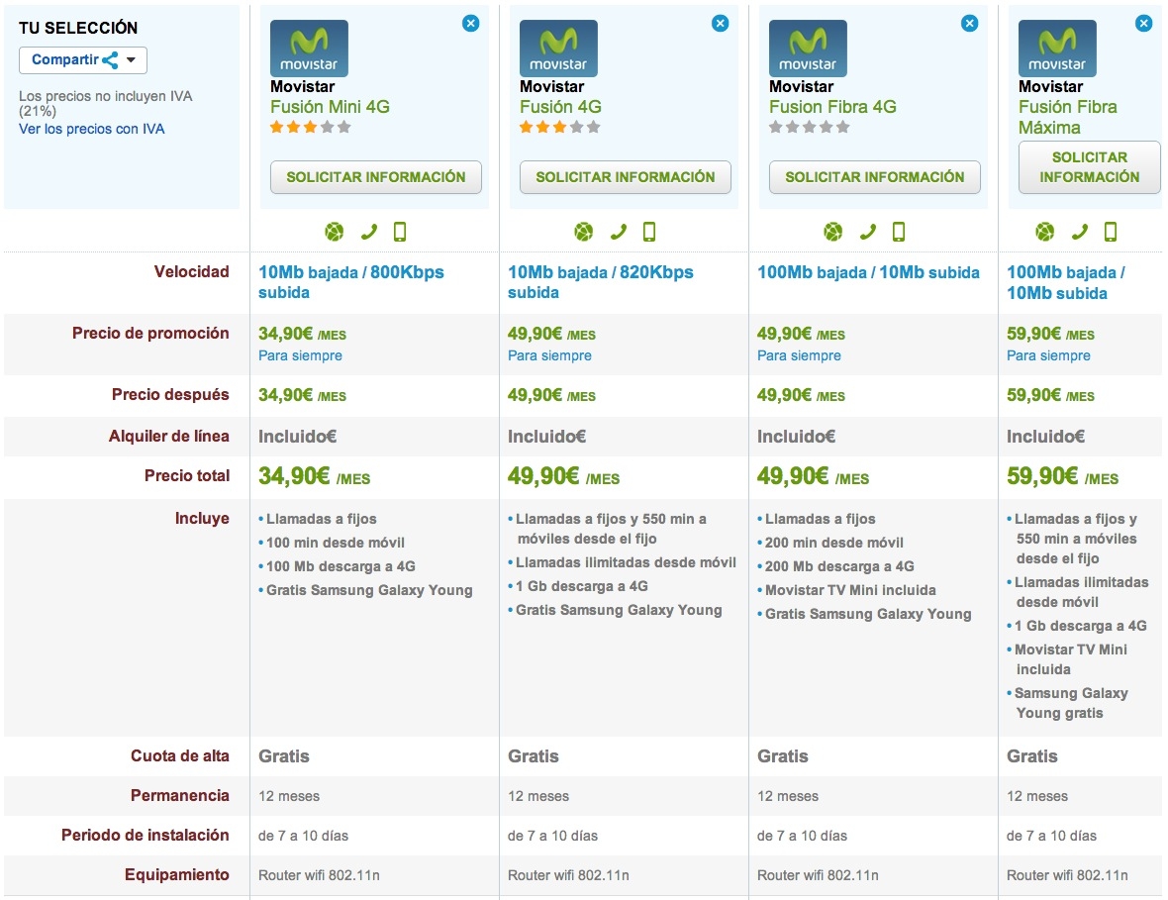Screen dimensions: 1168x900
Task: Select the 59,90€ /MES total price
Action: point(1063,476)
